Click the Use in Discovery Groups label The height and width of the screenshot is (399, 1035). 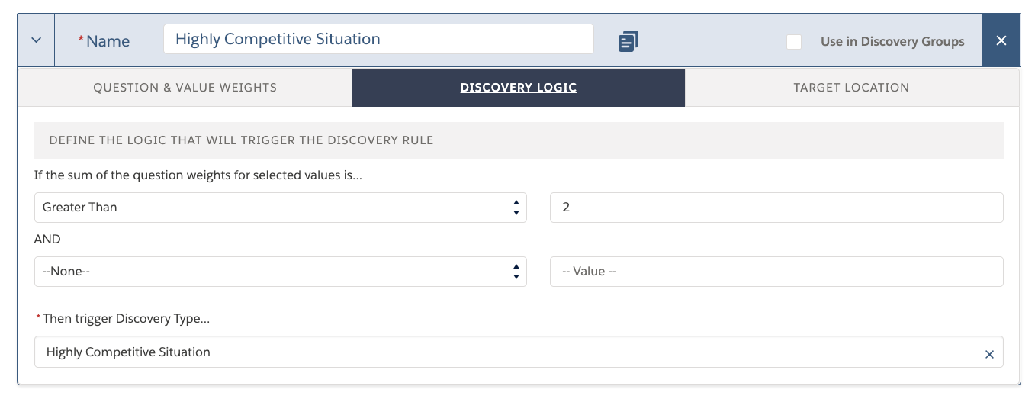[x=892, y=42]
